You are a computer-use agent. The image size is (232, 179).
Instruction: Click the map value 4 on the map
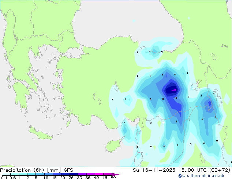coord(175,74)
